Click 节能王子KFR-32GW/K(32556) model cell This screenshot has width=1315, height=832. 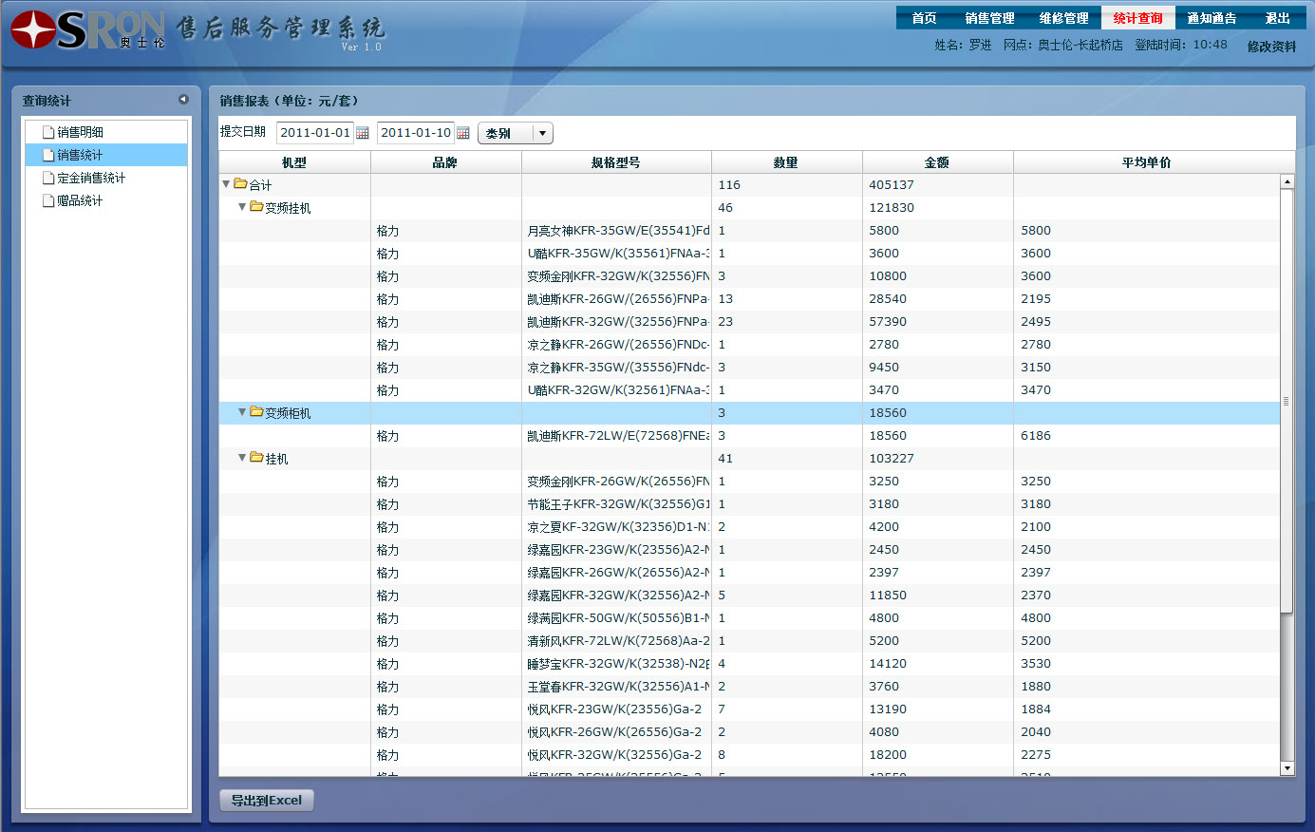coord(618,504)
